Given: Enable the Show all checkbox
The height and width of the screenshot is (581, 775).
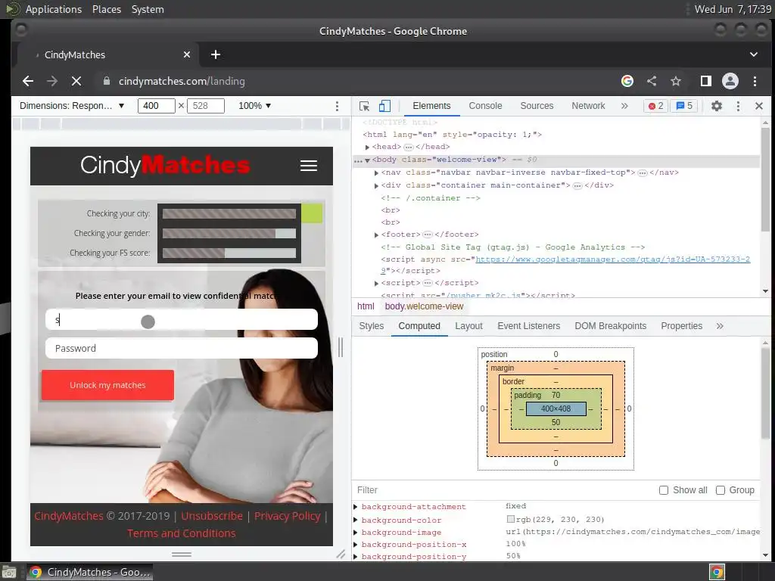Looking at the screenshot, I should [x=664, y=490].
